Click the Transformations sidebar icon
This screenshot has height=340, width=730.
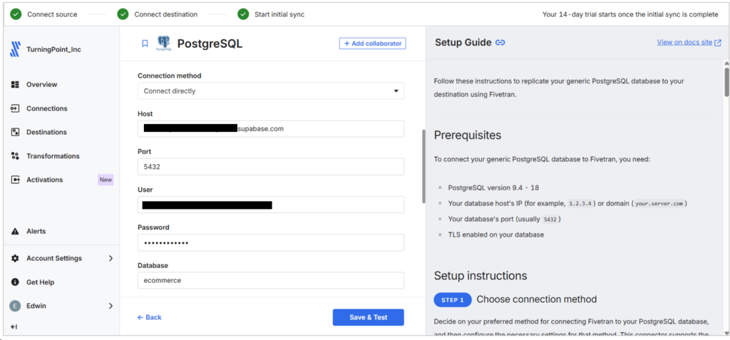pyautogui.click(x=15, y=156)
